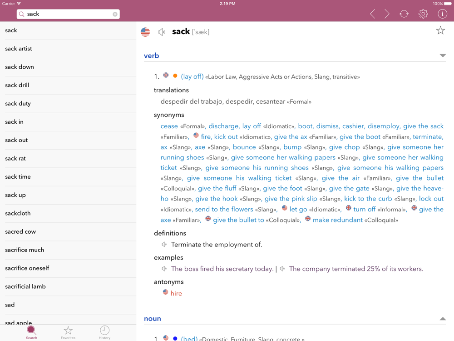Select 'sack duty' in the word list
454x341 pixels.
point(68,104)
